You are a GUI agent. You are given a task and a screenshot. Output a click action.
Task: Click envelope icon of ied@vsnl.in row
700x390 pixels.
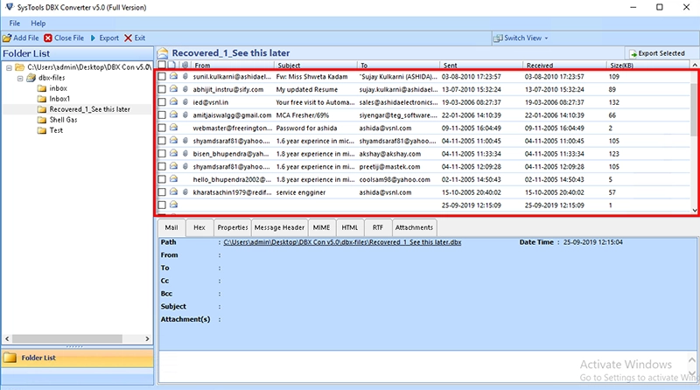pos(173,102)
